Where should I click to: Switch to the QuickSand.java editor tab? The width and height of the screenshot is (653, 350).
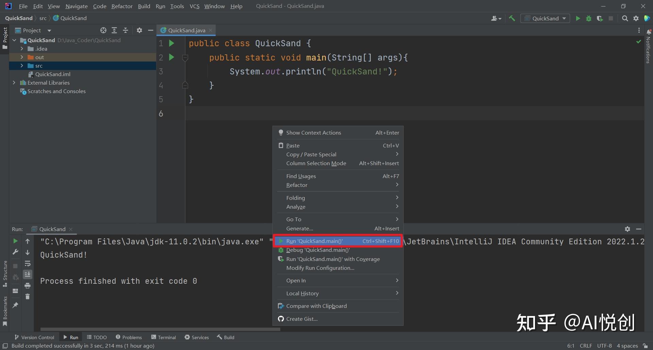186,30
